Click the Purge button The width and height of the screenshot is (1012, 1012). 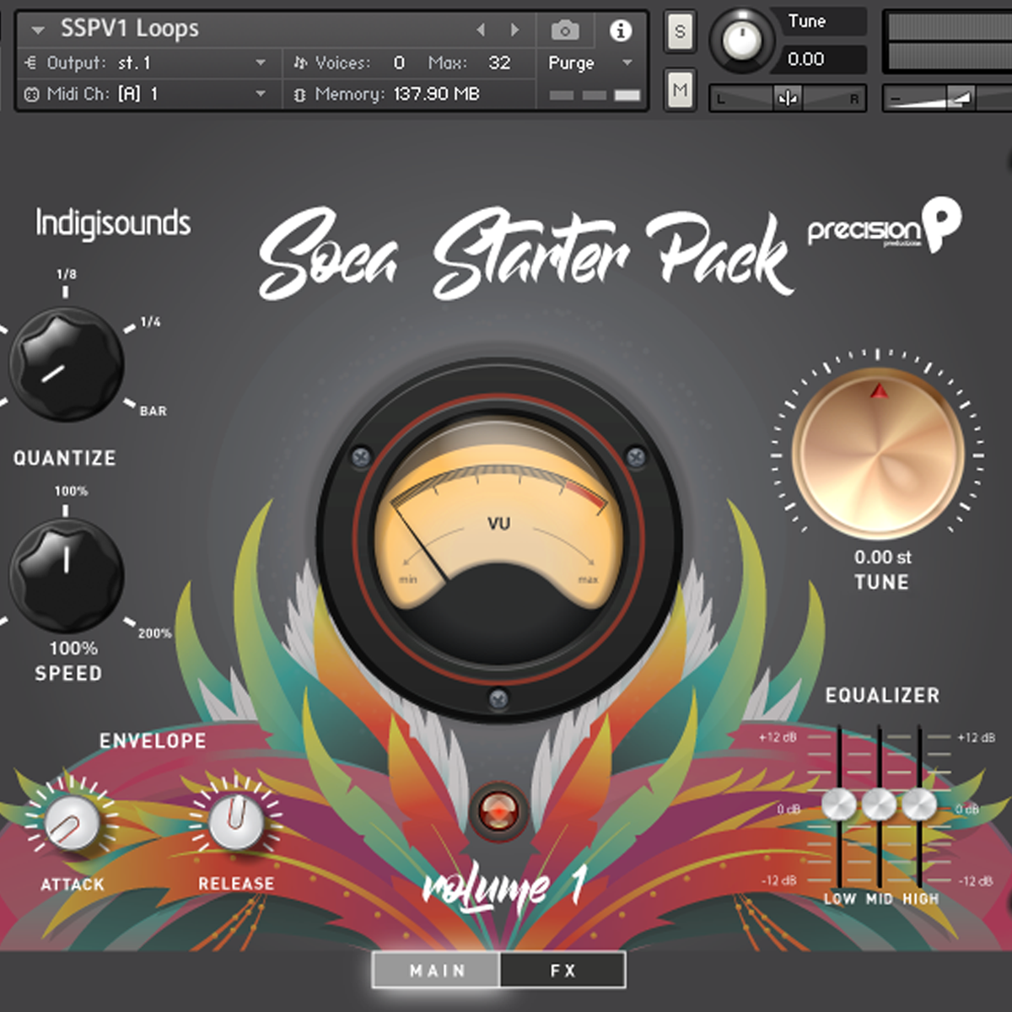[572, 63]
